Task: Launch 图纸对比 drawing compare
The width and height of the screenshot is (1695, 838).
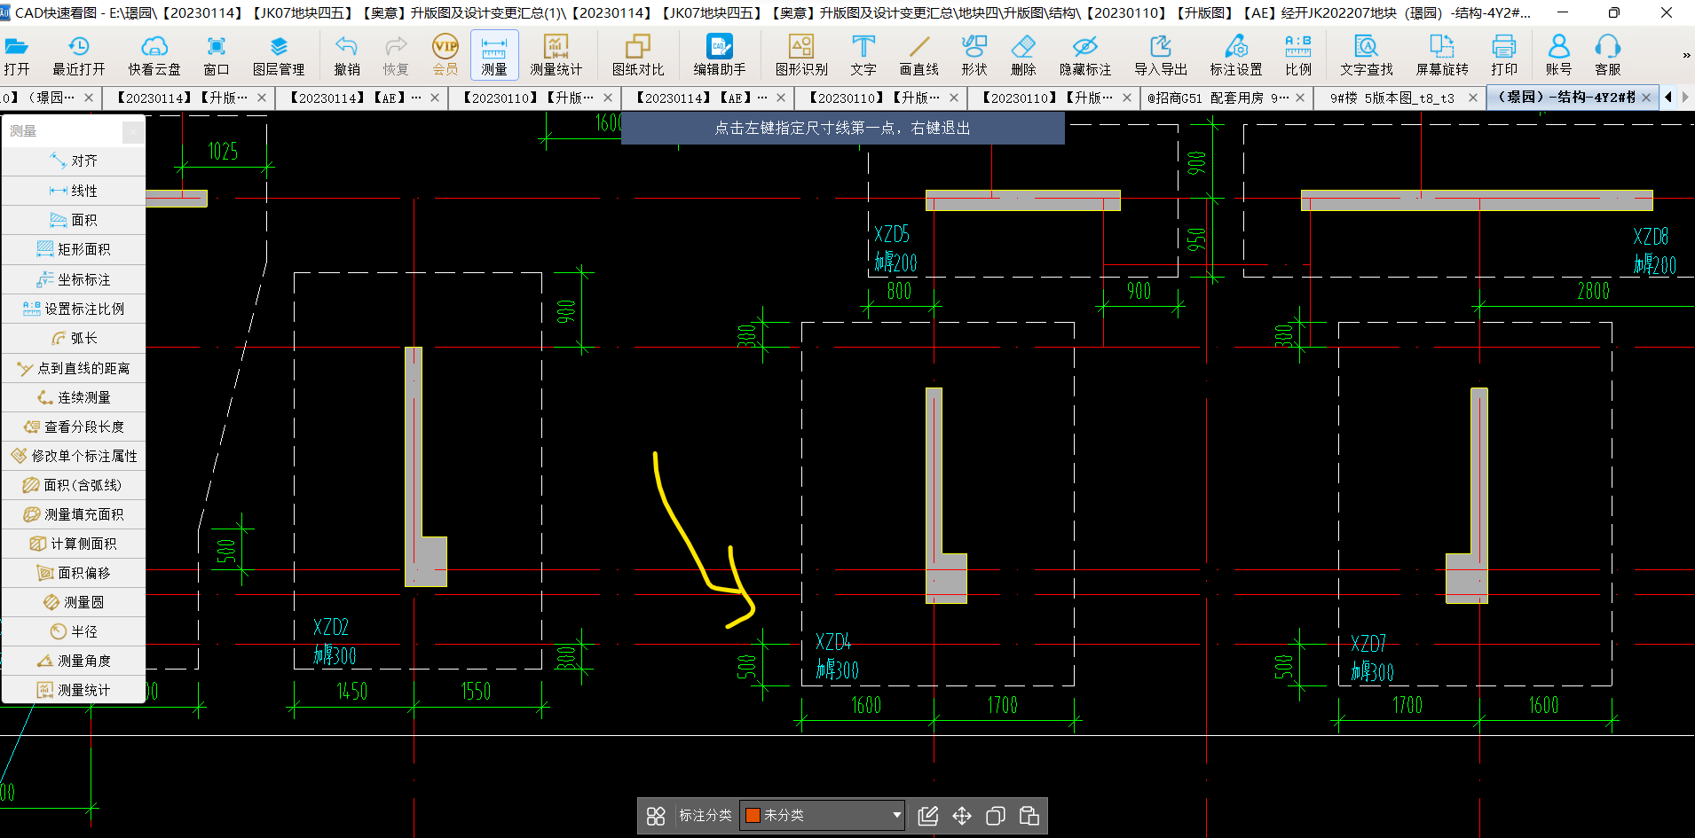Action: coord(638,55)
